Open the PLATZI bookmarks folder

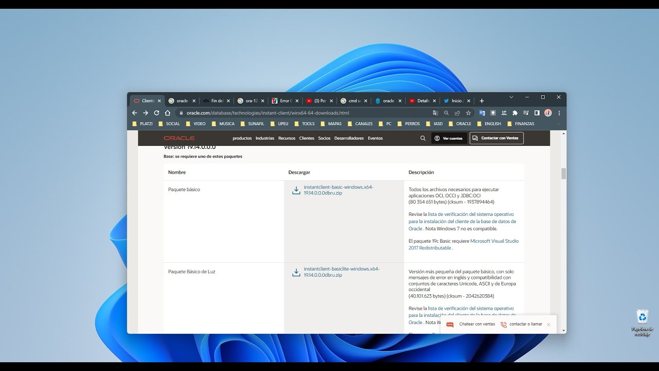click(143, 124)
